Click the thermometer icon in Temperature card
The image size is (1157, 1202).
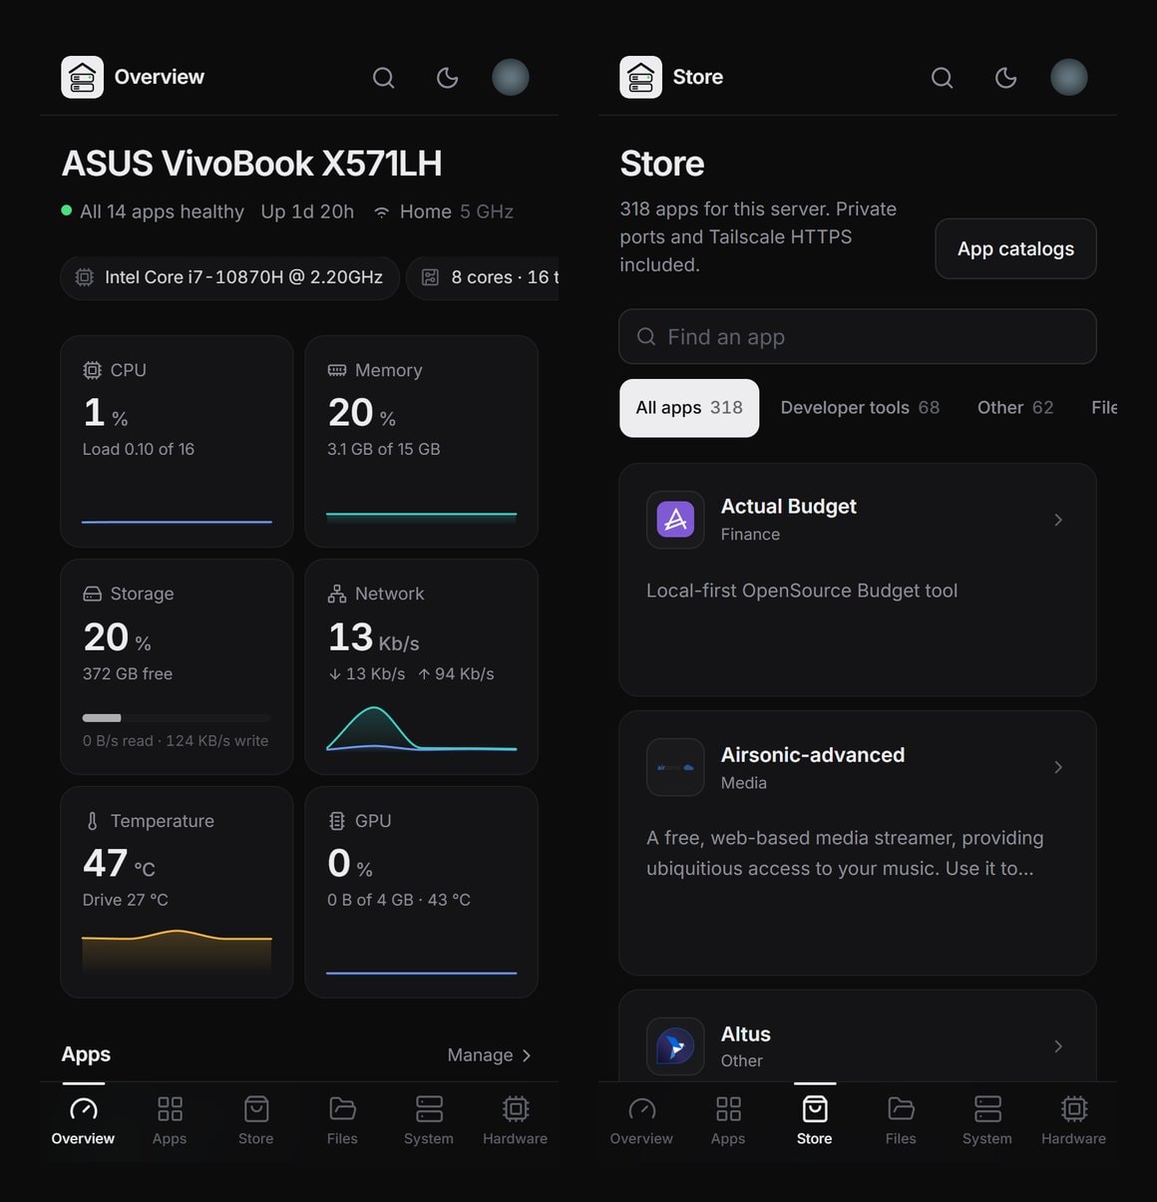point(92,821)
